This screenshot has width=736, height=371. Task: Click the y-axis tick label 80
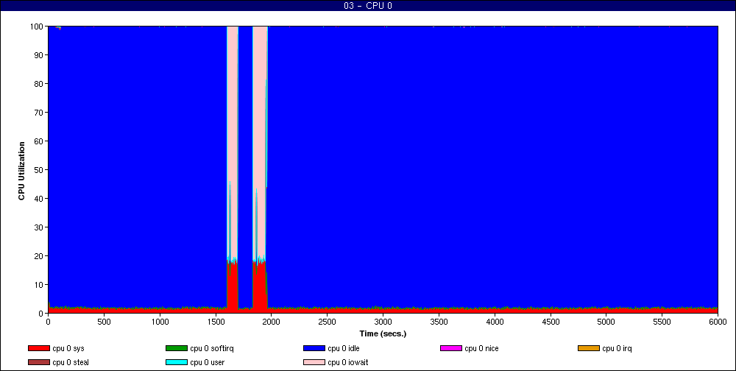pyautogui.click(x=40, y=84)
